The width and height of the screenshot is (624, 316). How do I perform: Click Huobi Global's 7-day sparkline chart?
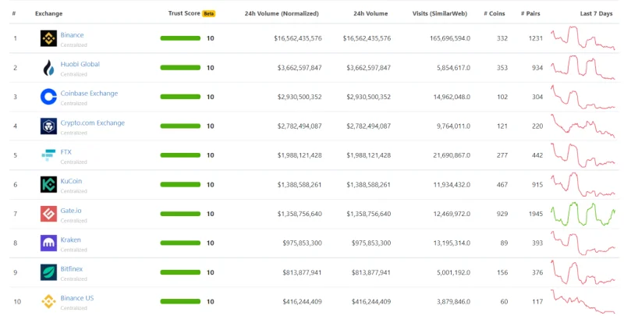[x=583, y=68]
